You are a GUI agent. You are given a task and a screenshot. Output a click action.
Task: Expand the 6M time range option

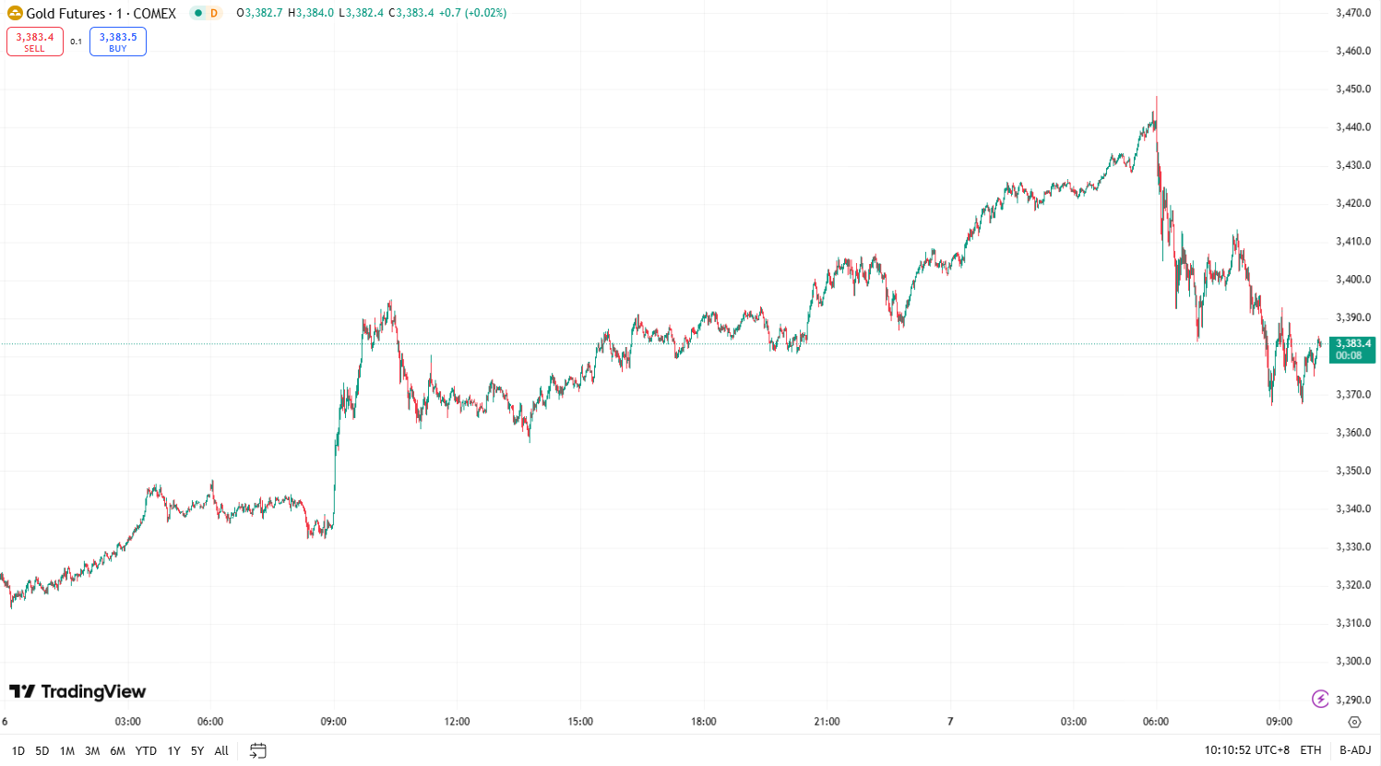point(118,750)
